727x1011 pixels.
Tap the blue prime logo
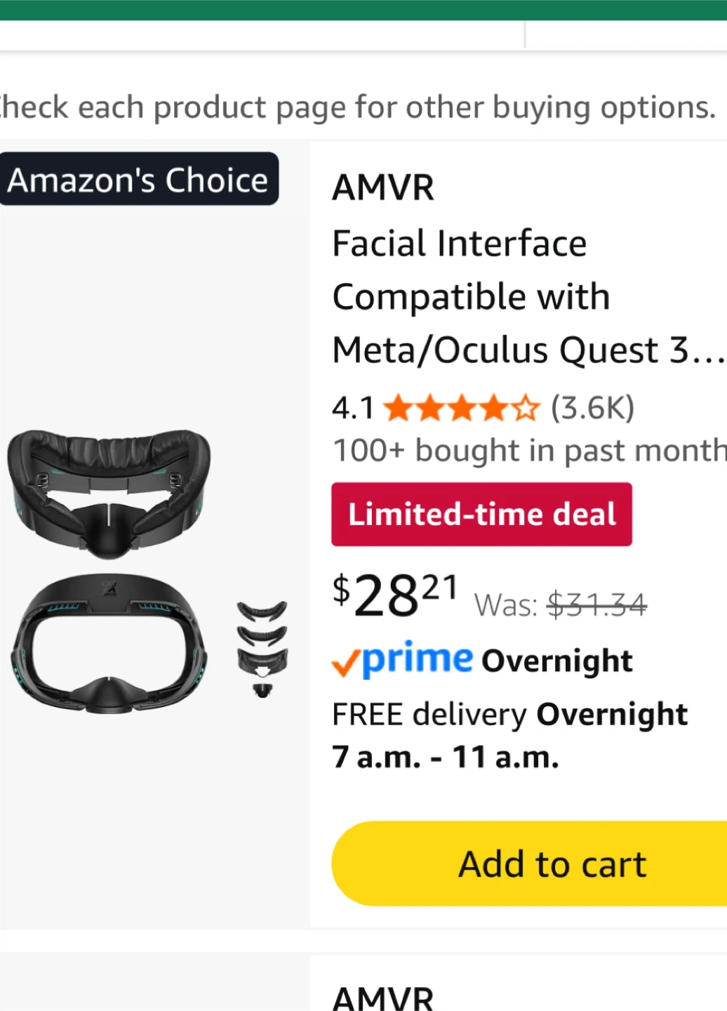pos(418,659)
